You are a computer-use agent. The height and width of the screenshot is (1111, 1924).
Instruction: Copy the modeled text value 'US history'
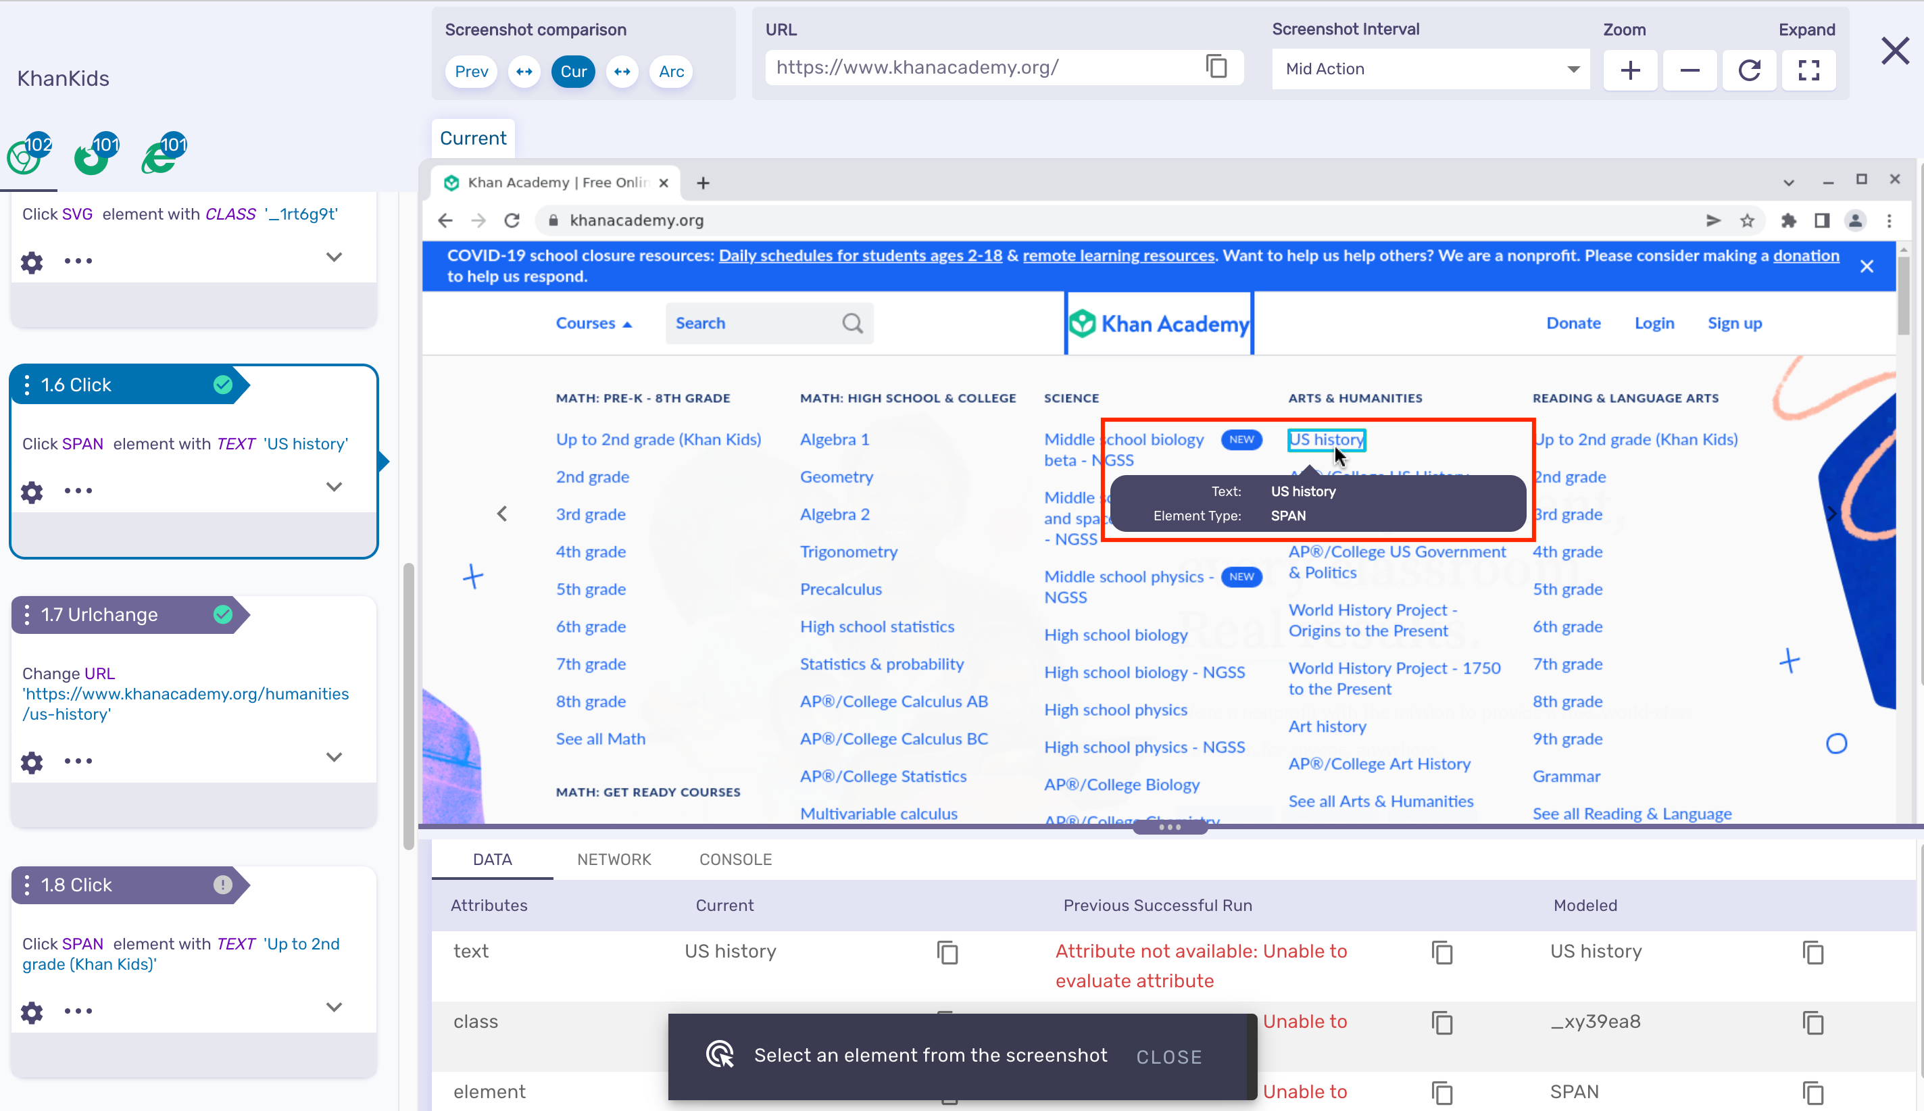pos(1813,952)
